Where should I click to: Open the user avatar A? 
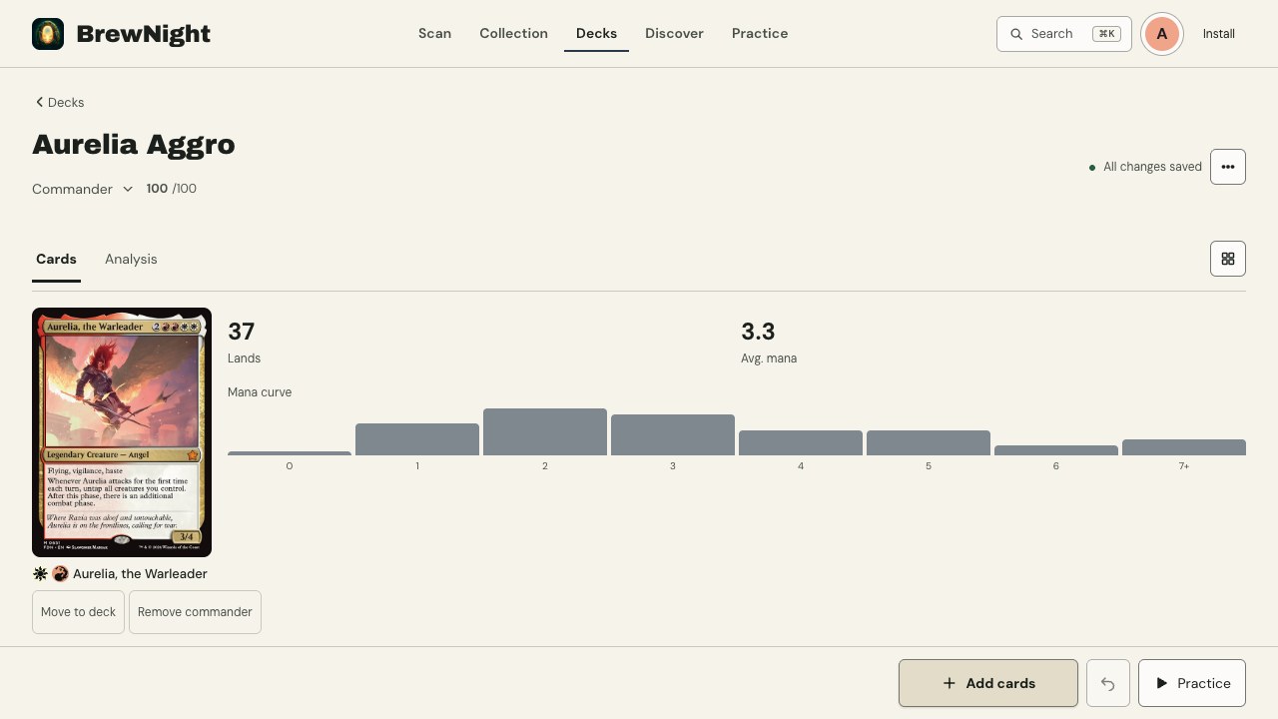(x=1162, y=34)
